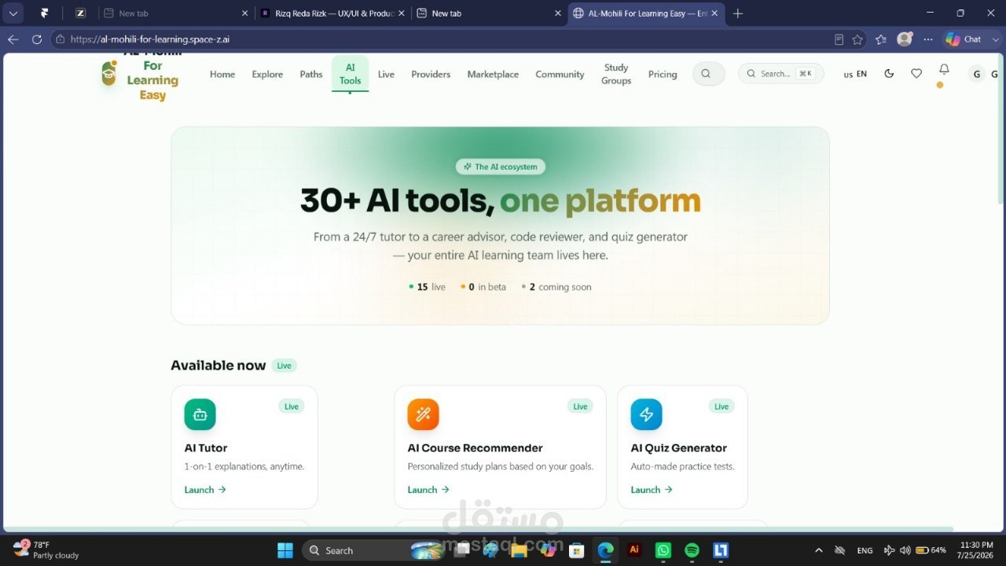The height and width of the screenshot is (566, 1006).
Task: Open the Community nav item
Action: pos(560,74)
